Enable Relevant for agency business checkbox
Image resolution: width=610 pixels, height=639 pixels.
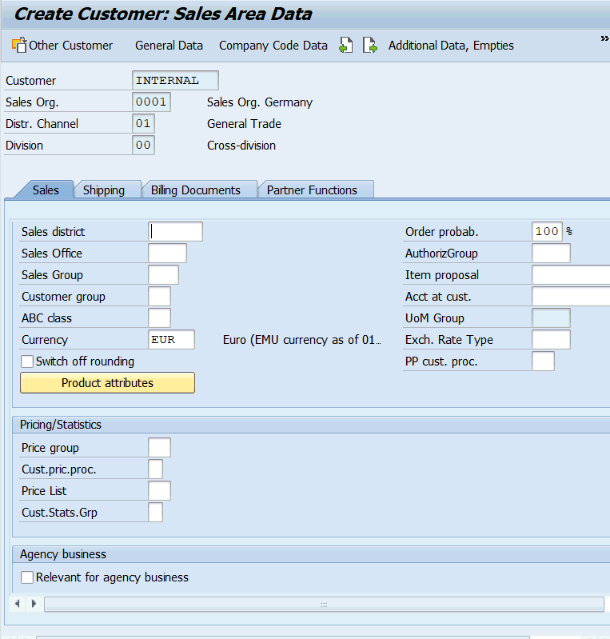[27, 577]
